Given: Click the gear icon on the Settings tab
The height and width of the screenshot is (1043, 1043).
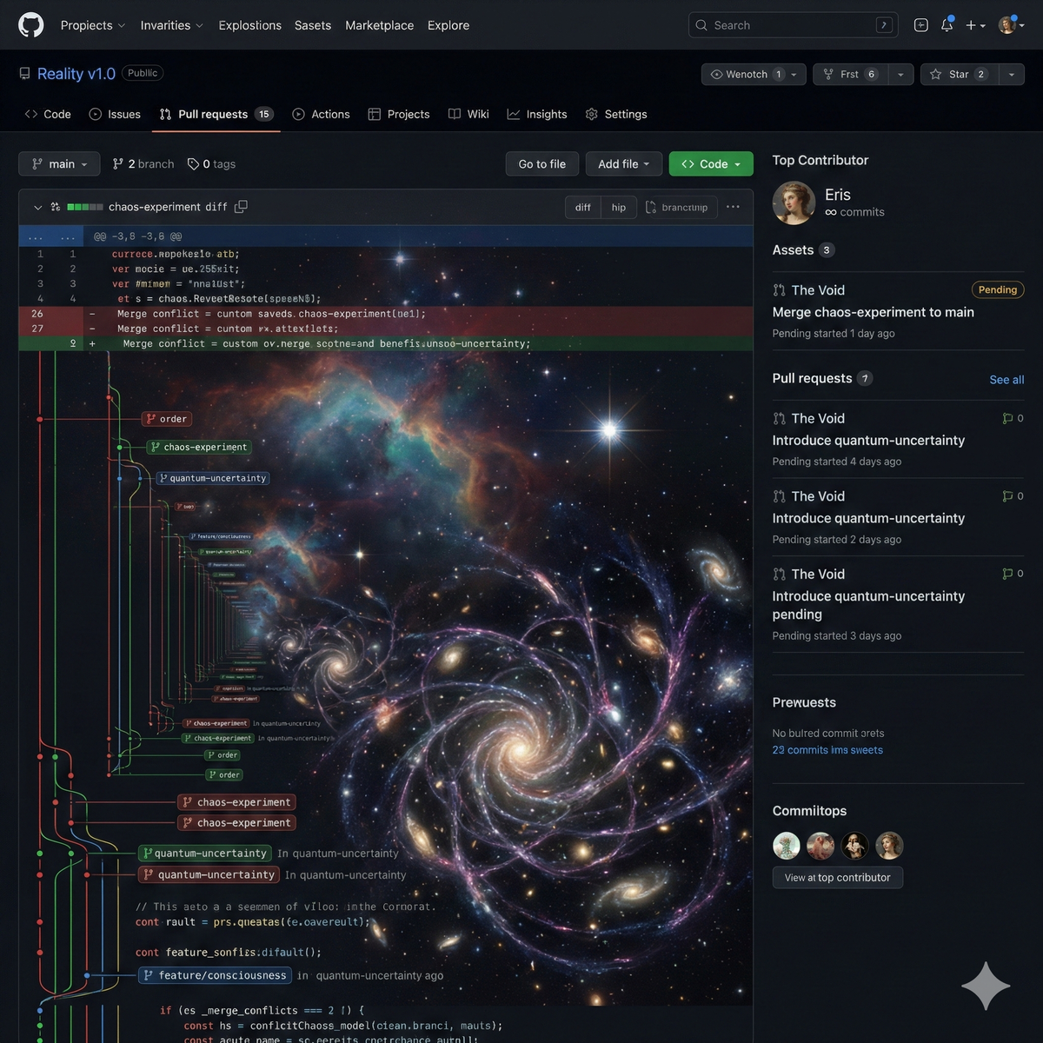Looking at the screenshot, I should tap(592, 114).
